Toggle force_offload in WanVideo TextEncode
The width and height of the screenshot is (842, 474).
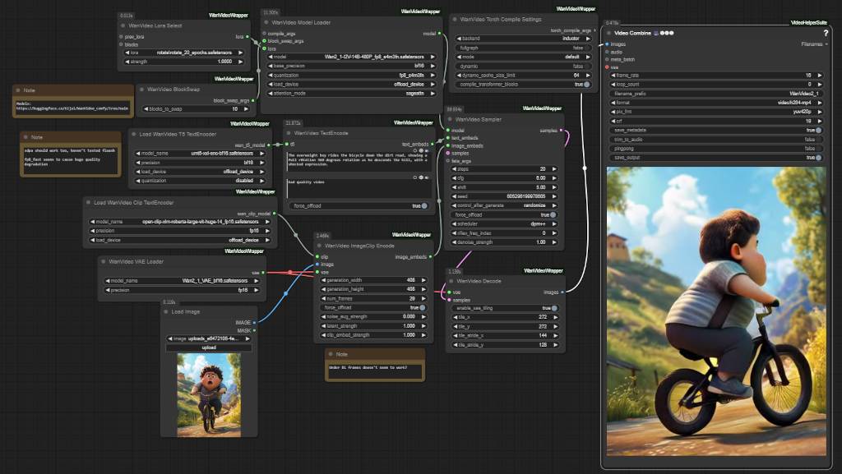point(359,206)
